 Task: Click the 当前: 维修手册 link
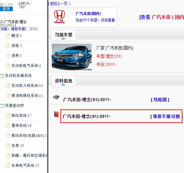click(x=13, y=29)
